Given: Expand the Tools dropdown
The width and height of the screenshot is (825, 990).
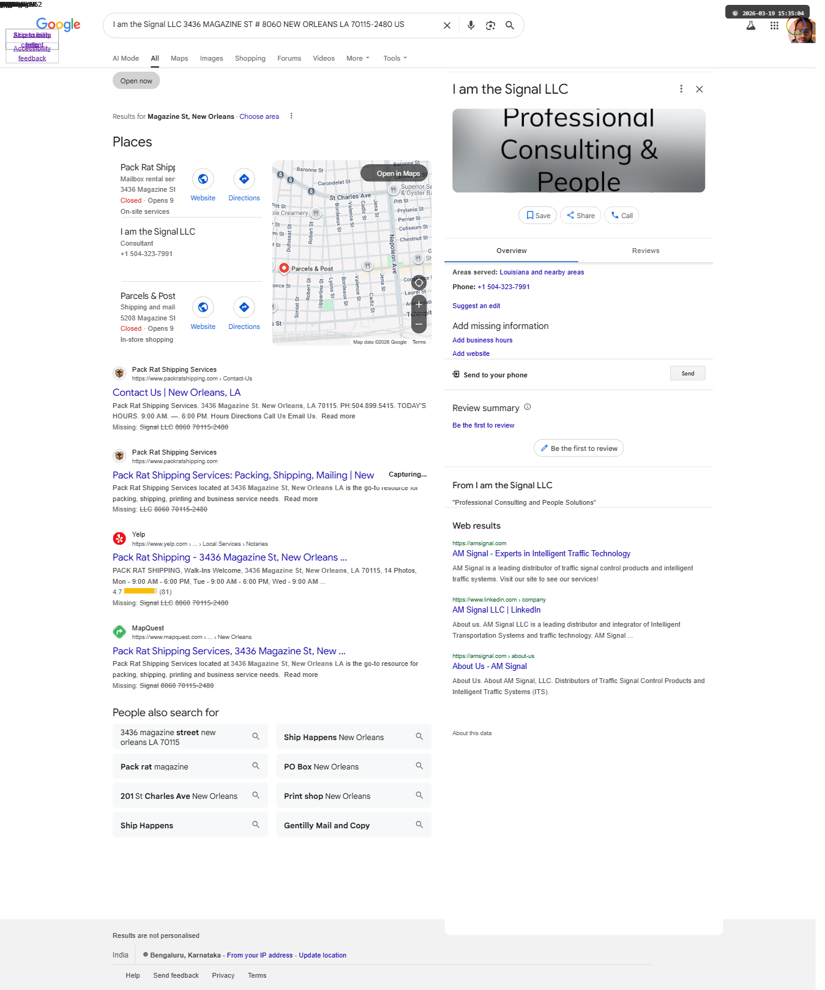Looking at the screenshot, I should (x=395, y=58).
